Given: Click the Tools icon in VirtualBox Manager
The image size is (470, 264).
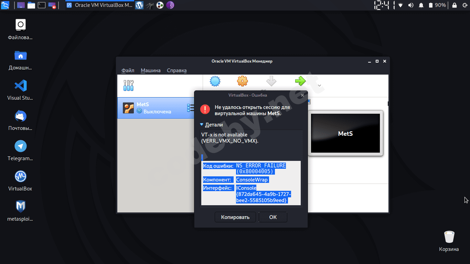Looking at the screenshot, I should [129, 85].
